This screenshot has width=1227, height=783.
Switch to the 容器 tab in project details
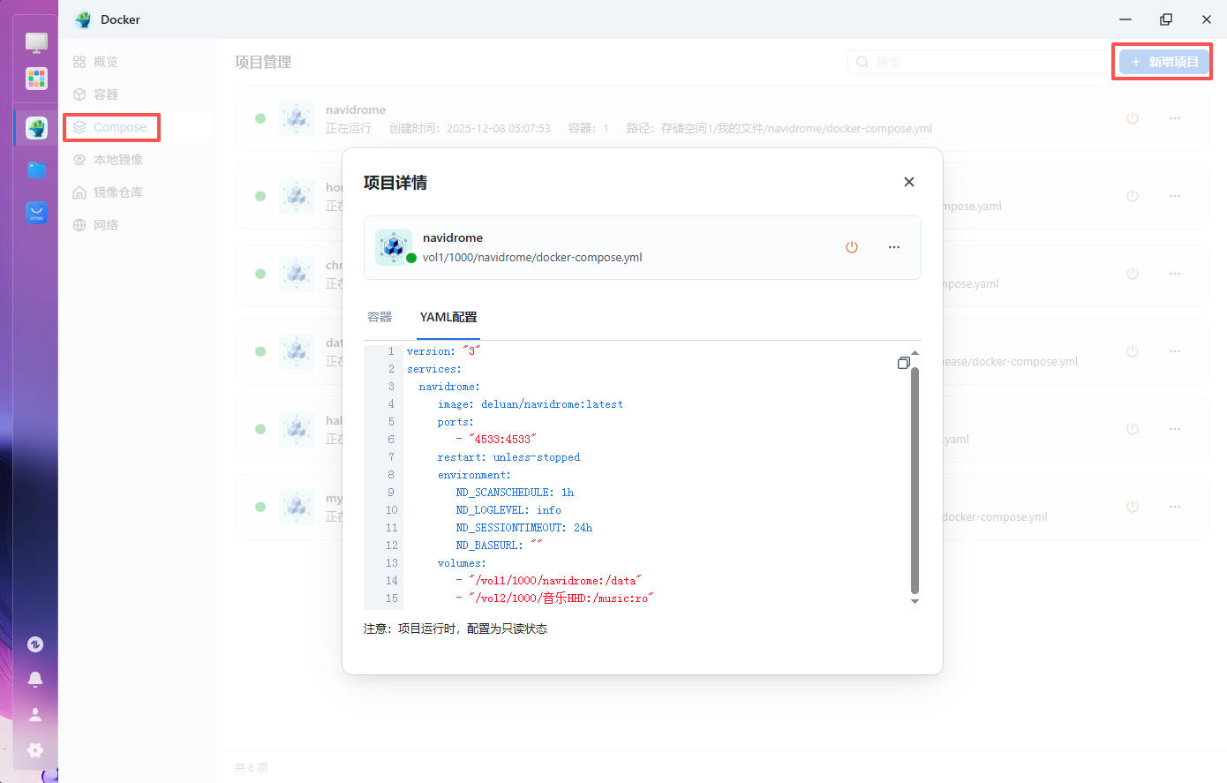point(379,316)
